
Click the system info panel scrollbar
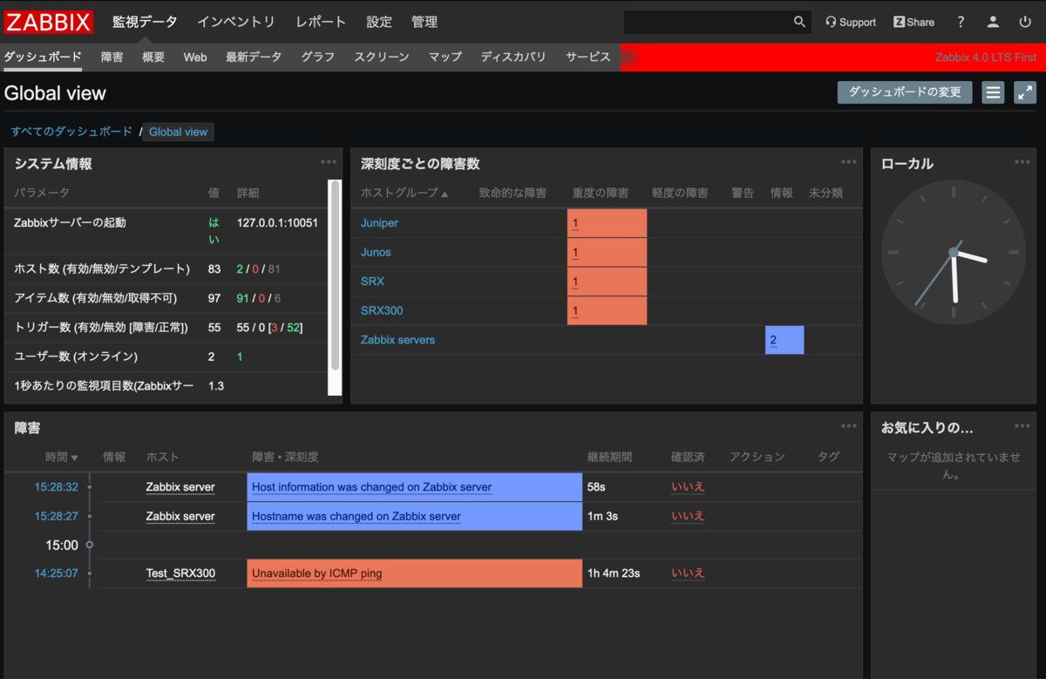(x=335, y=275)
